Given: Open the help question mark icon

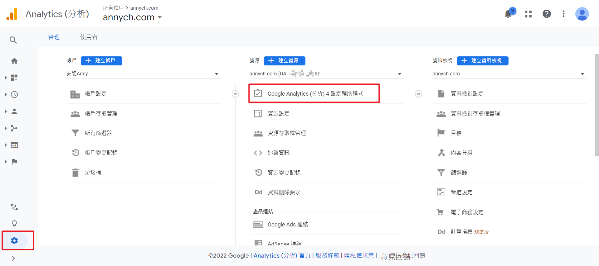Looking at the screenshot, I should point(547,14).
